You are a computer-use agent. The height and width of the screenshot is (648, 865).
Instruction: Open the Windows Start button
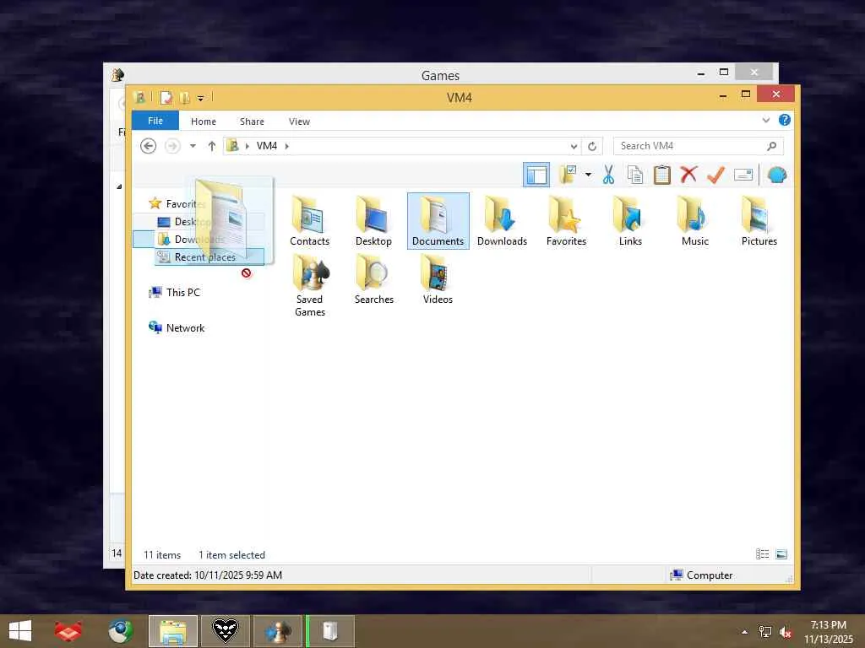20,631
